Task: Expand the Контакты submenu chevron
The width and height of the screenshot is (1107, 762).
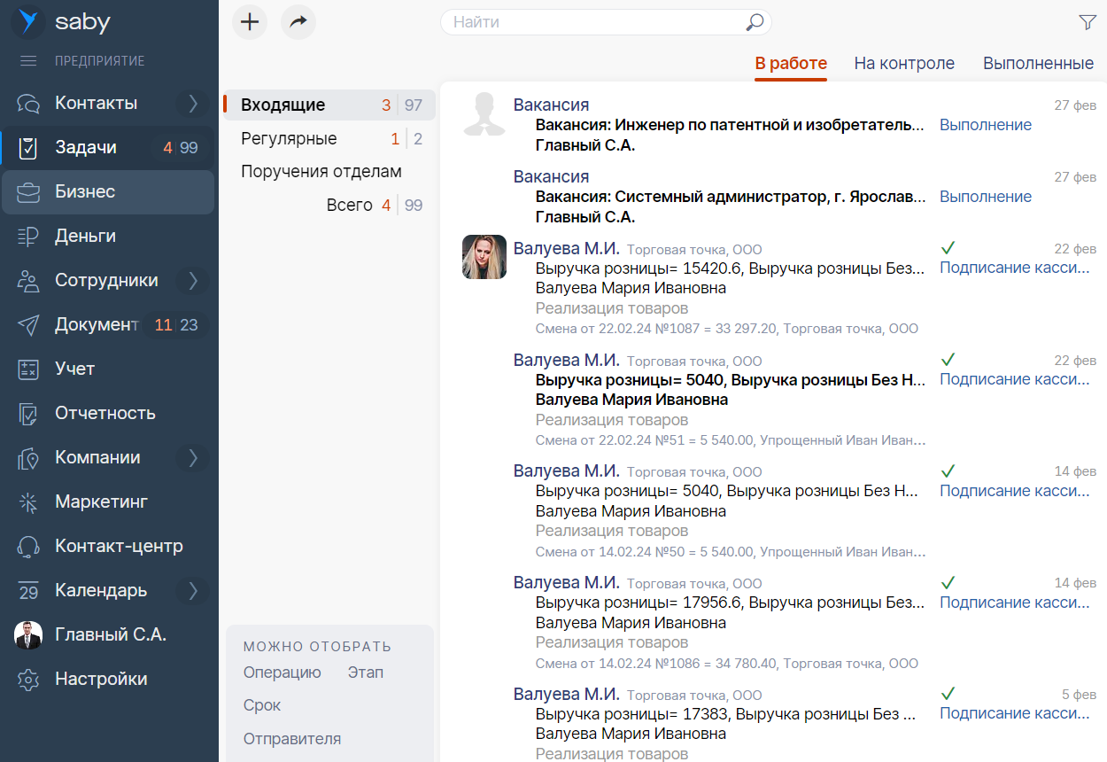Action: tap(192, 104)
